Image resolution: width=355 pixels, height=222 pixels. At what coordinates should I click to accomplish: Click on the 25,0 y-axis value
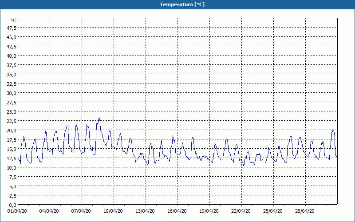pyautogui.click(x=12, y=112)
